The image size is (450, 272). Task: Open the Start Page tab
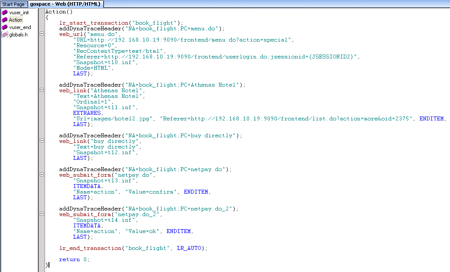pos(13,4)
